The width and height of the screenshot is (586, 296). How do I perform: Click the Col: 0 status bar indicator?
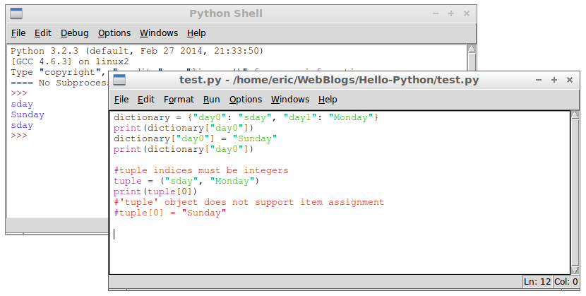click(566, 282)
